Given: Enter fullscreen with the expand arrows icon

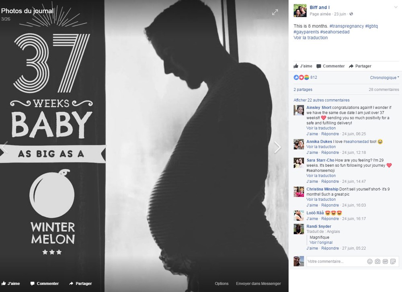Looking at the screenshot, I should [x=275, y=12].
